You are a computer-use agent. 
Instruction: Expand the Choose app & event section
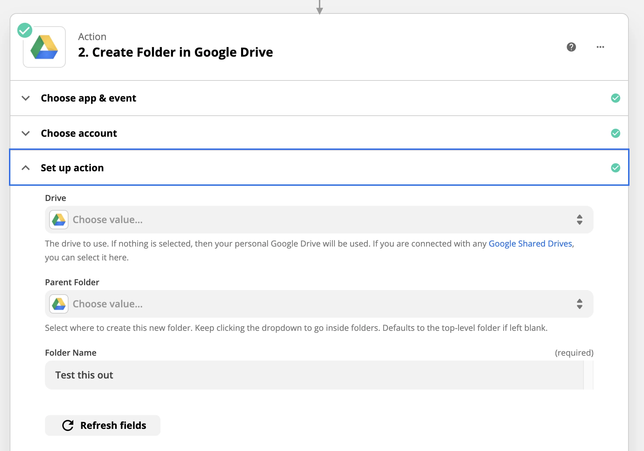click(x=26, y=98)
